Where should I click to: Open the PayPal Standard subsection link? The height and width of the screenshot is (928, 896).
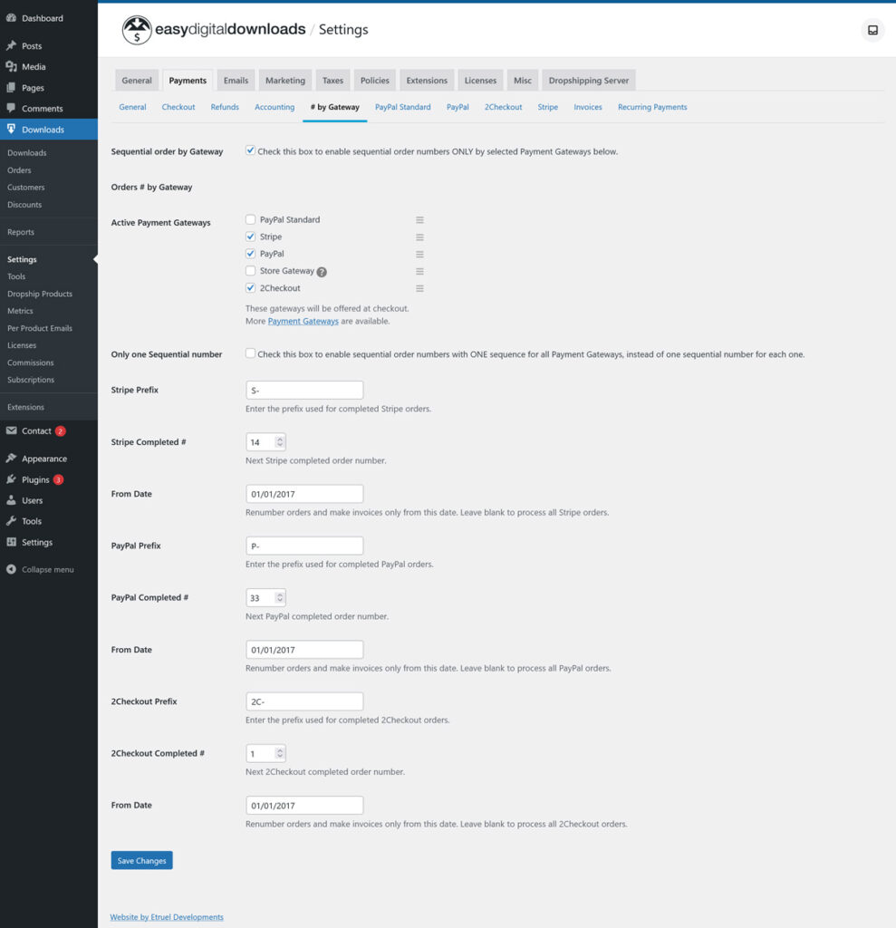pos(403,107)
